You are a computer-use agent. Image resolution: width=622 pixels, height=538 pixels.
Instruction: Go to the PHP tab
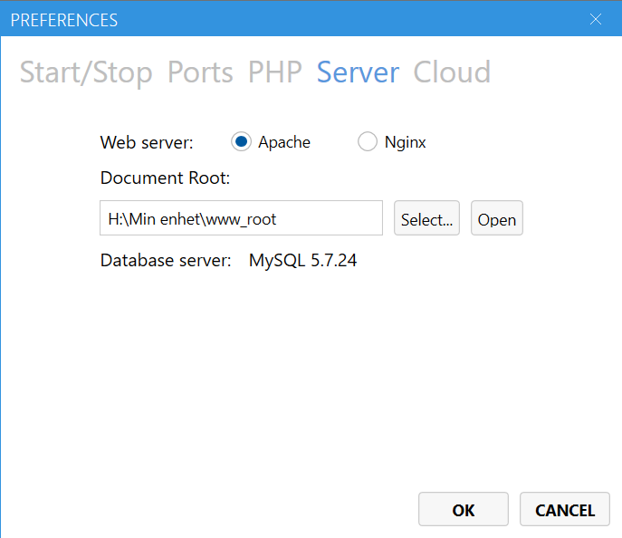pyautogui.click(x=274, y=72)
